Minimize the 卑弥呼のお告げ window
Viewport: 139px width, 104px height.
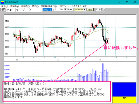coord(119,2)
